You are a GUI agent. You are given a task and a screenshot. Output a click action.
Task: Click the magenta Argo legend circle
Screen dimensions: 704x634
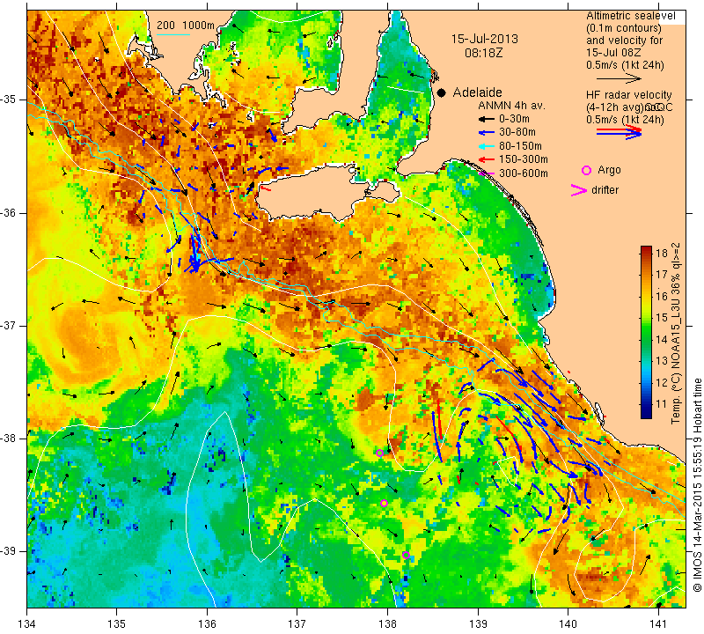(x=586, y=170)
